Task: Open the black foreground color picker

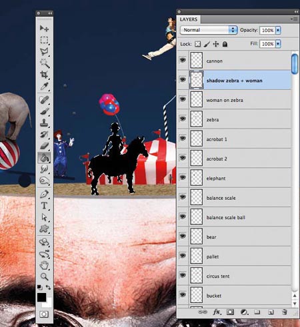Action: pyautogui.click(x=41, y=297)
